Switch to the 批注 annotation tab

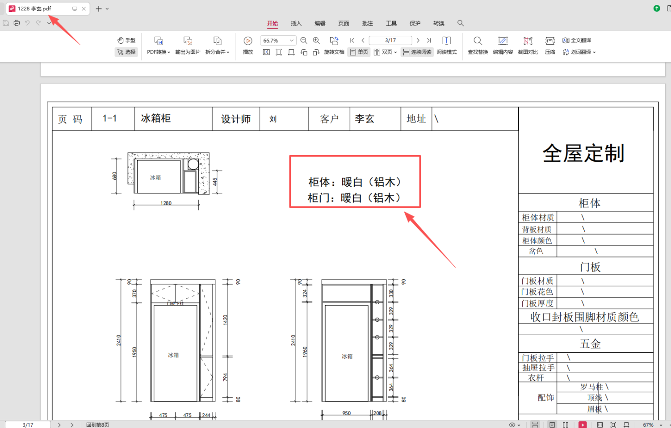[x=367, y=23]
